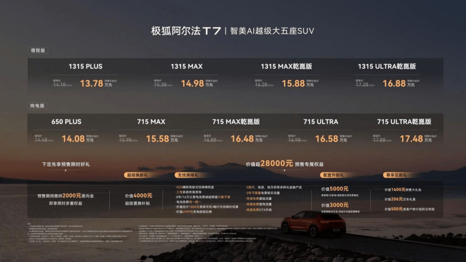
Task: Click the 1315 ULTRA乾崑版 model name
Action: click(x=387, y=66)
